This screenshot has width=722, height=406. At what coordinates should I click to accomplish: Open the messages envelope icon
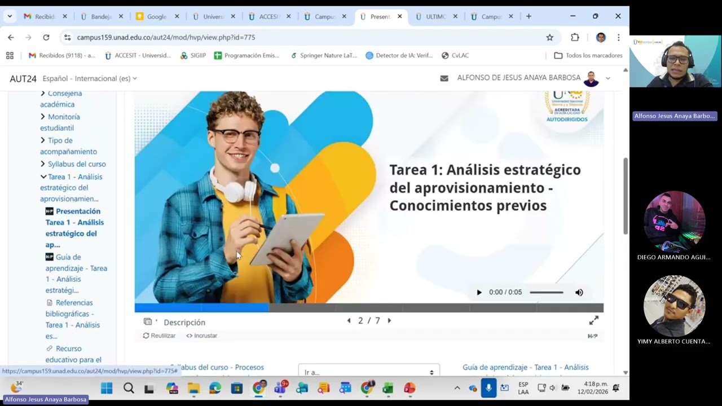pyautogui.click(x=444, y=78)
